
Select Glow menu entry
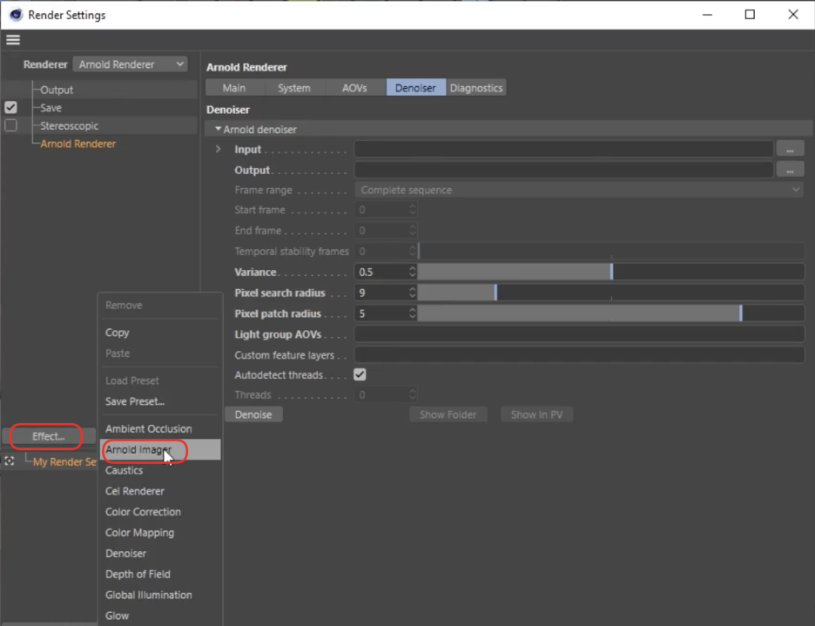pyautogui.click(x=160, y=616)
